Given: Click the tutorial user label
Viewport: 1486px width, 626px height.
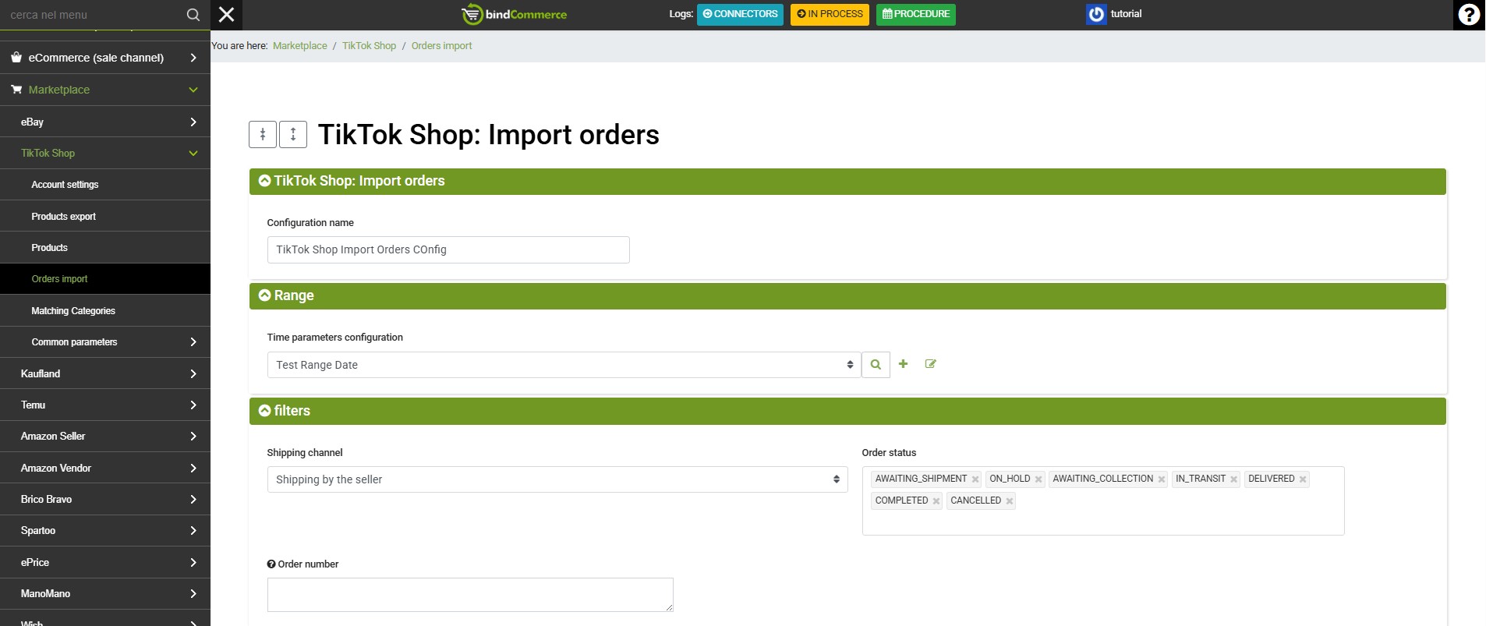Looking at the screenshot, I should click(x=1126, y=14).
